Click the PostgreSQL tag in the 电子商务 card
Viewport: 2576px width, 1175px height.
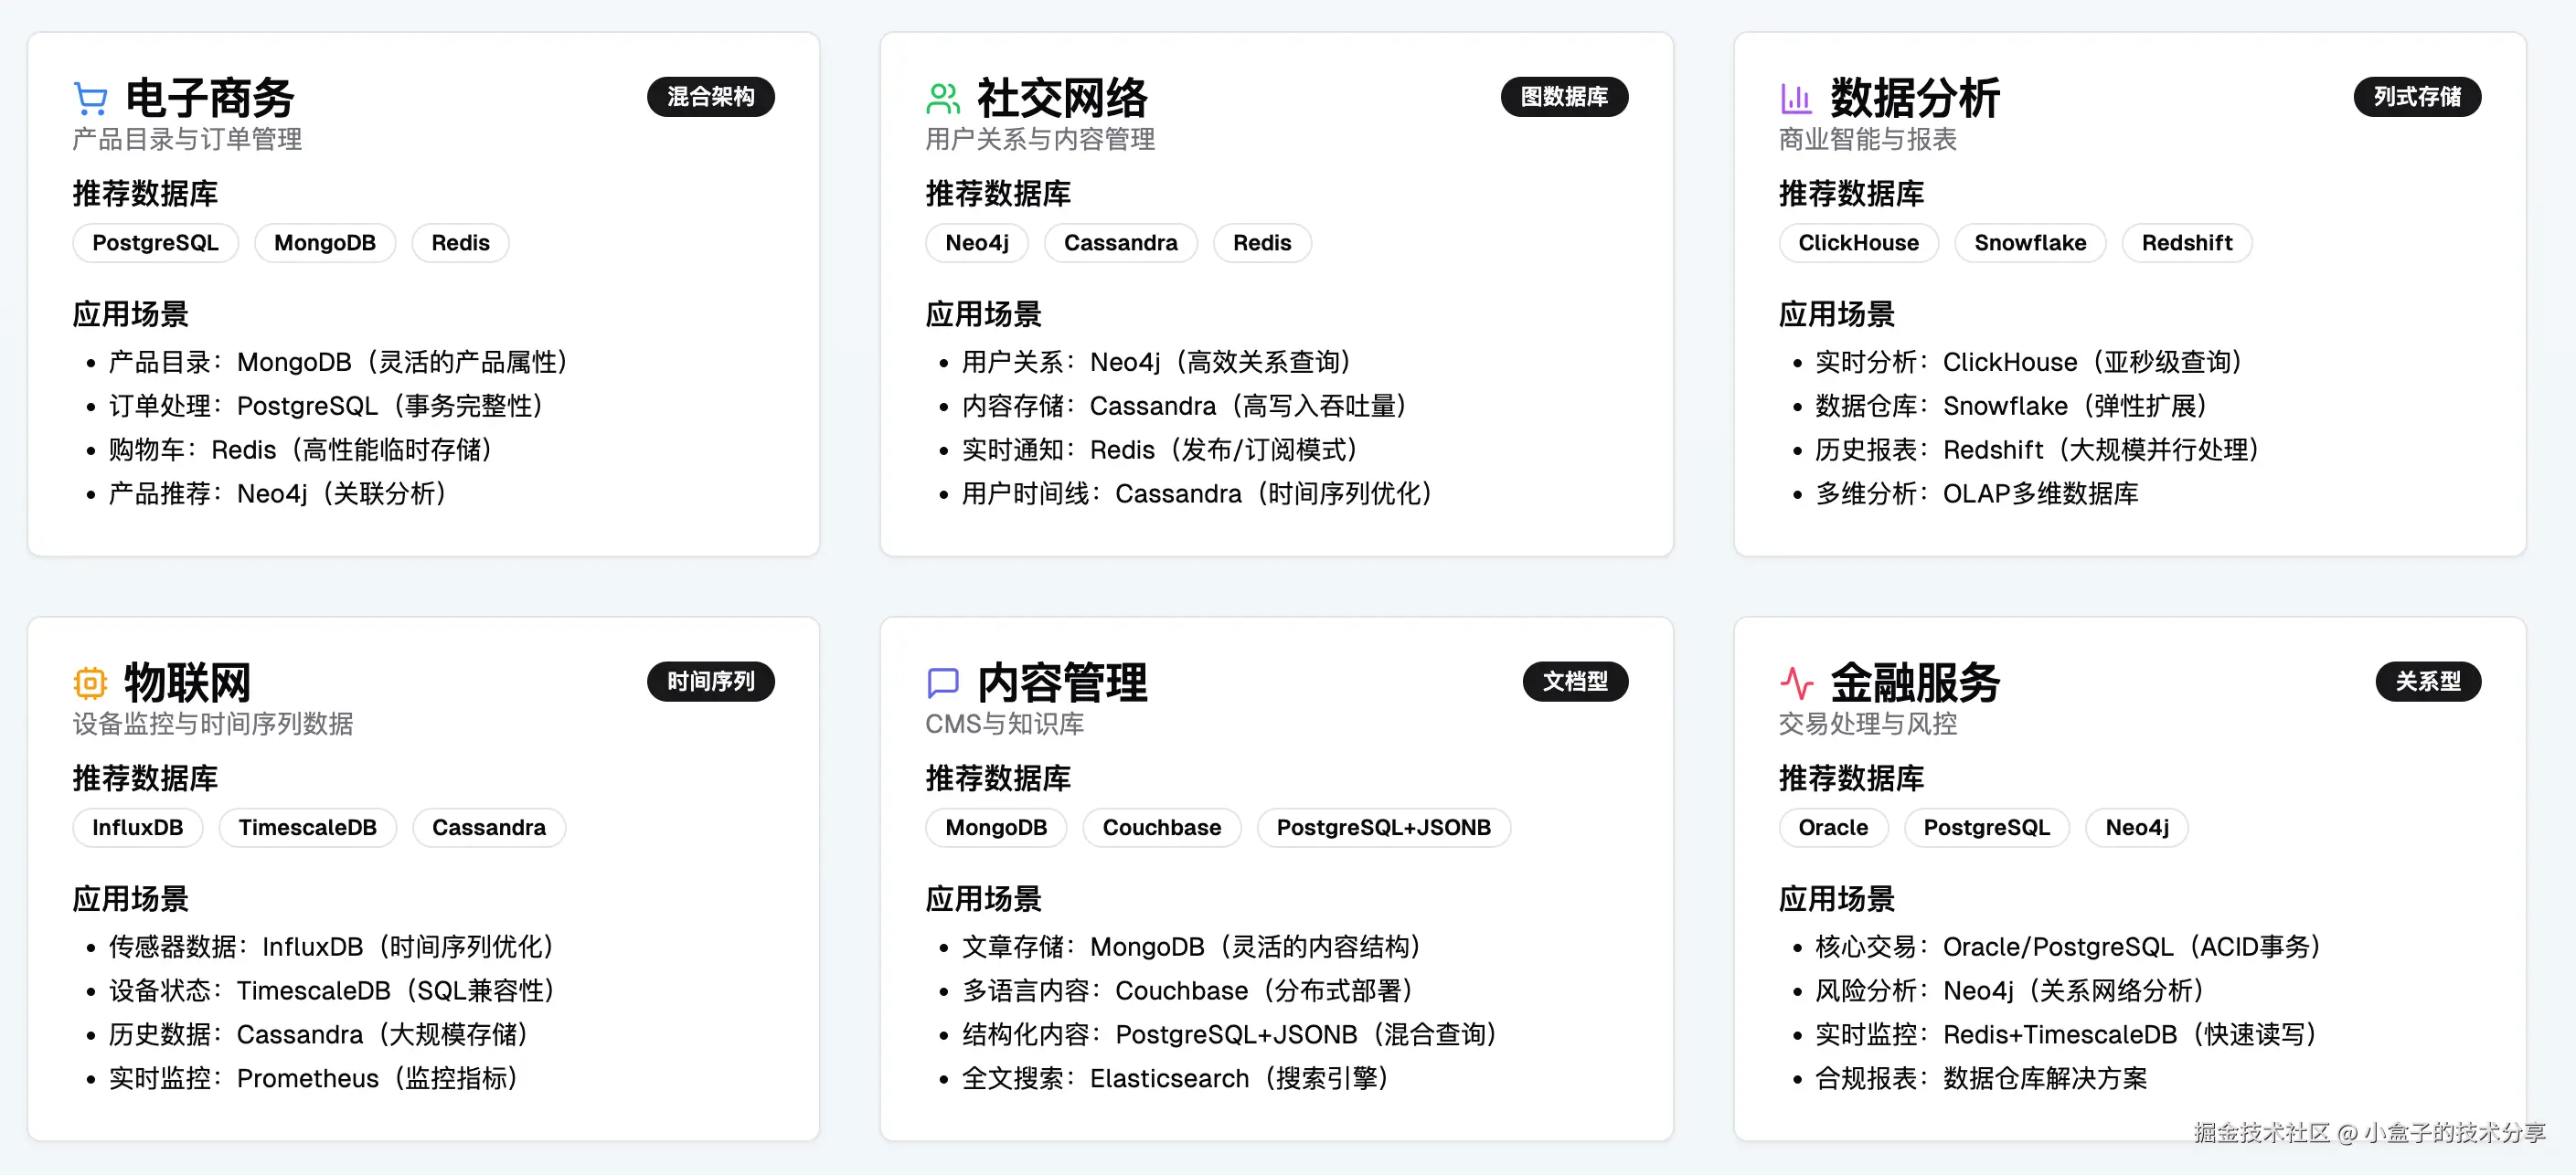pyautogui.click(x=155, y=243)
